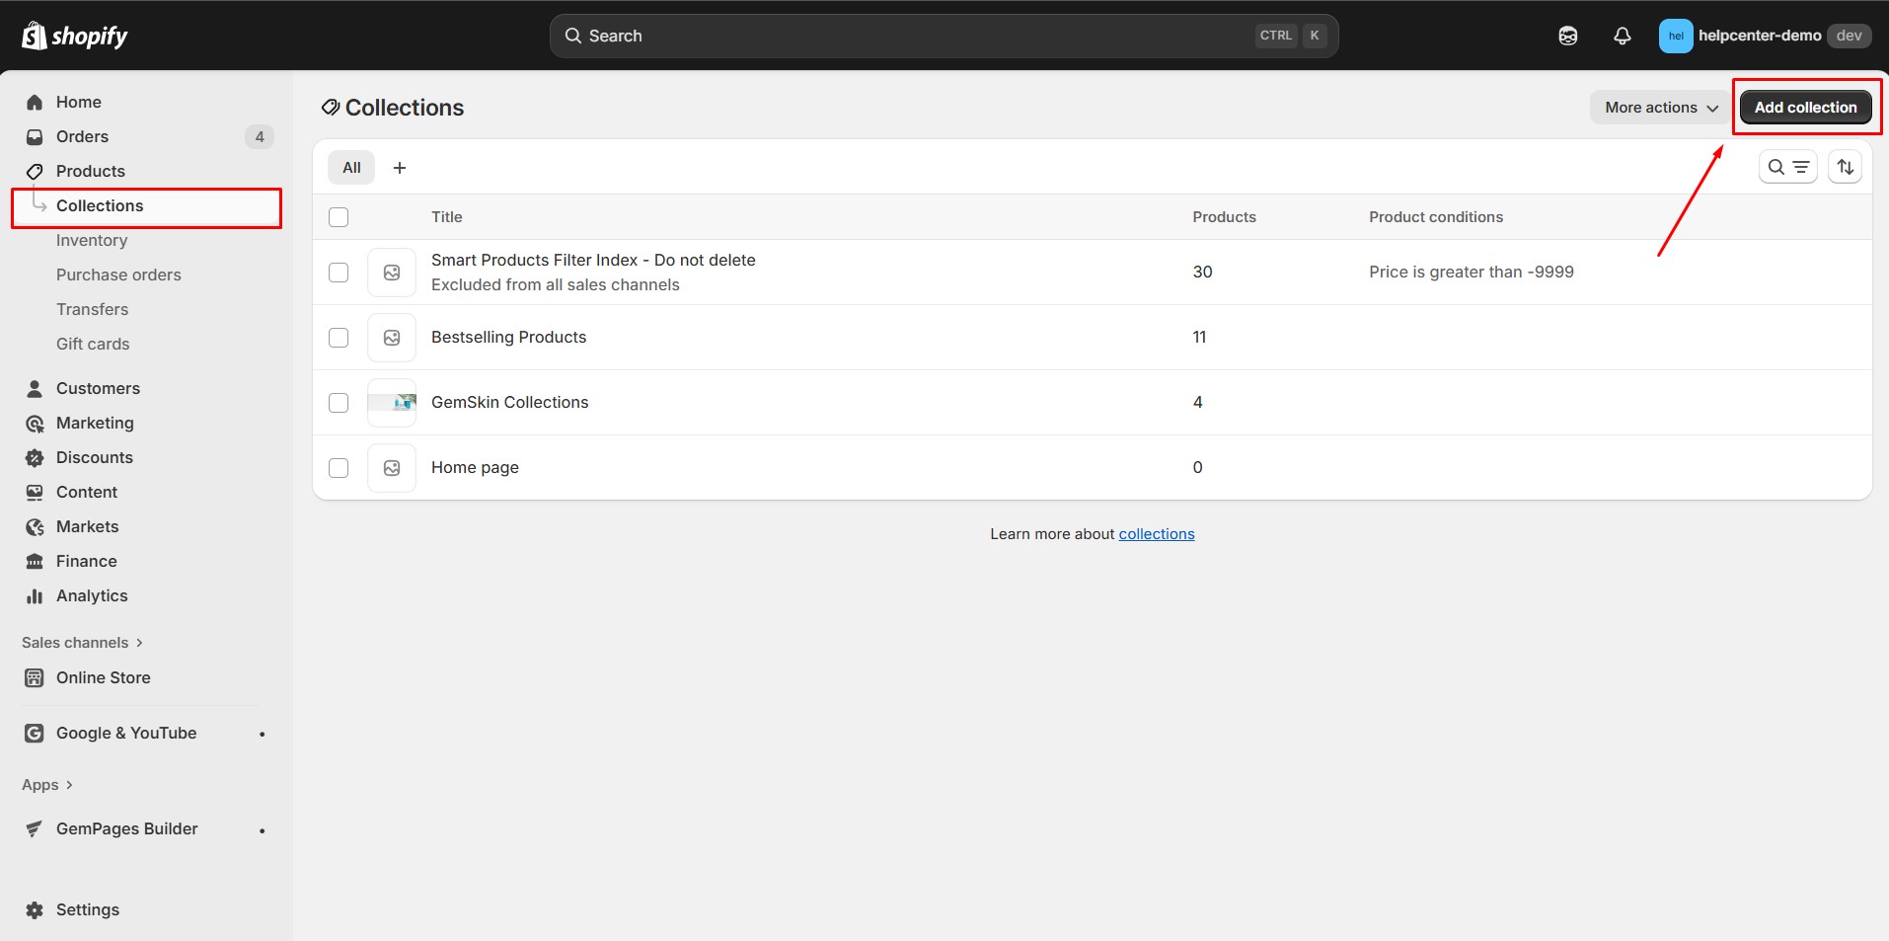Open the Online Store sales channel
Image resolution: width=1889 pixels, height=941 pixels.
point(103,677)
